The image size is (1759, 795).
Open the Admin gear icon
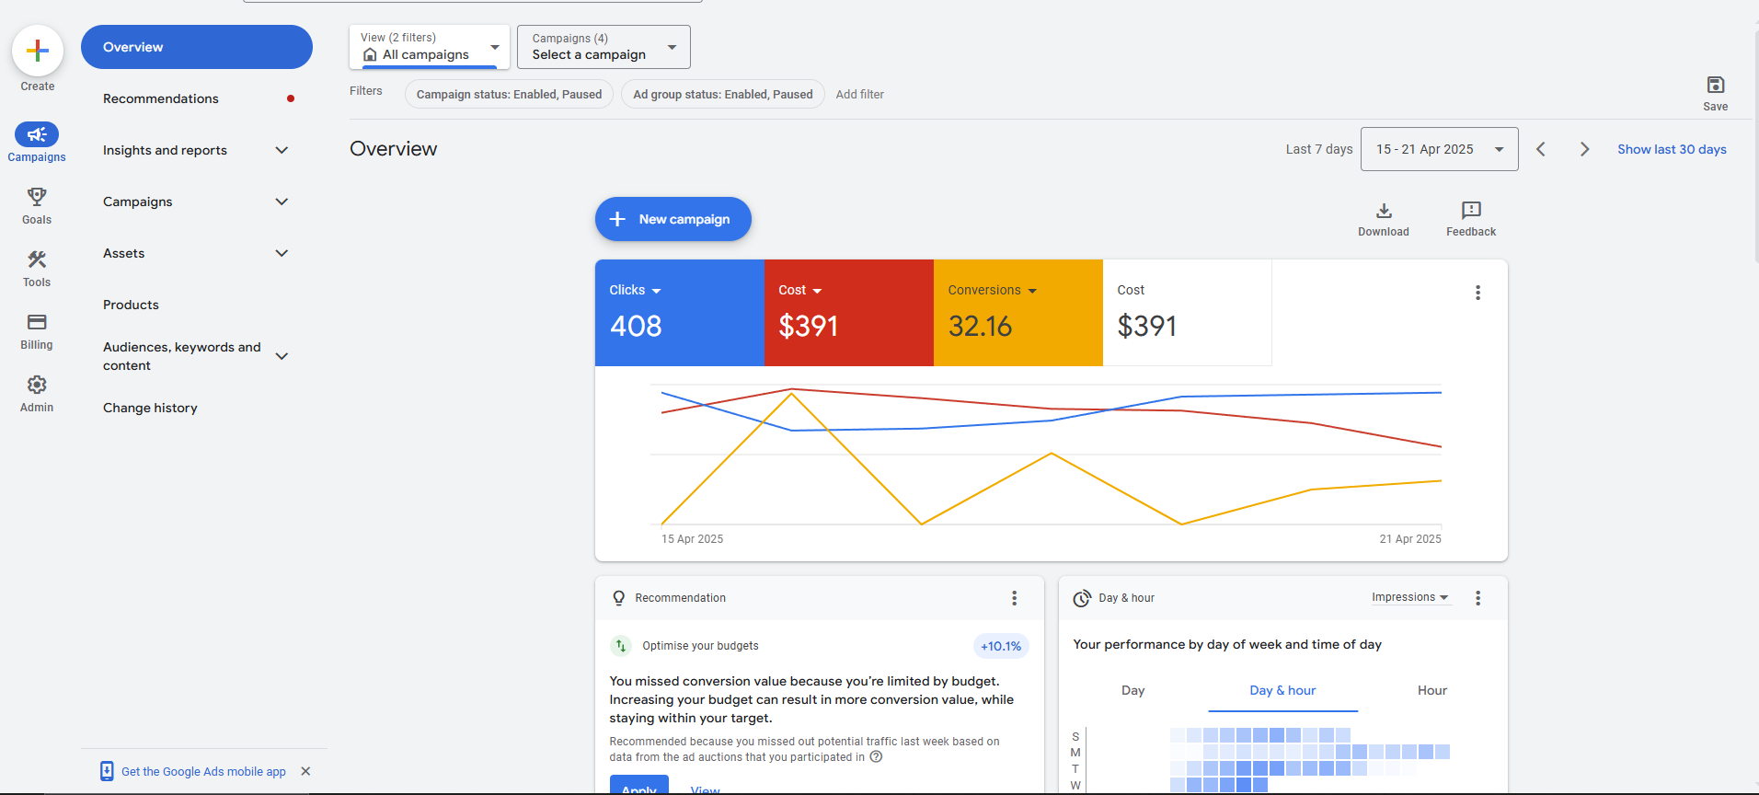click(37, 385)
